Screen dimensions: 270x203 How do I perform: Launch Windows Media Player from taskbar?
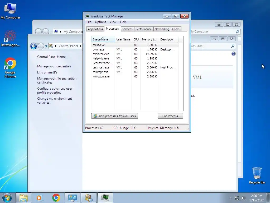pos(40,198)
